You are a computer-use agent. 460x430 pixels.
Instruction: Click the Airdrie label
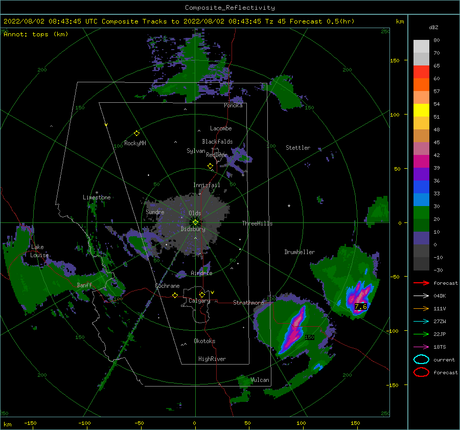(201, 273)
